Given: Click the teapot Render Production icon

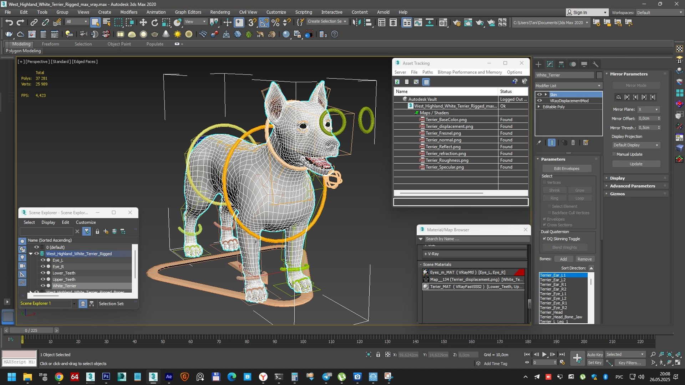Looking at the screenshot, I should click(479, 22).
